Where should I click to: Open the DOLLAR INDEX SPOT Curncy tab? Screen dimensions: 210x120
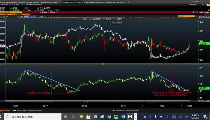click(116, 2)
